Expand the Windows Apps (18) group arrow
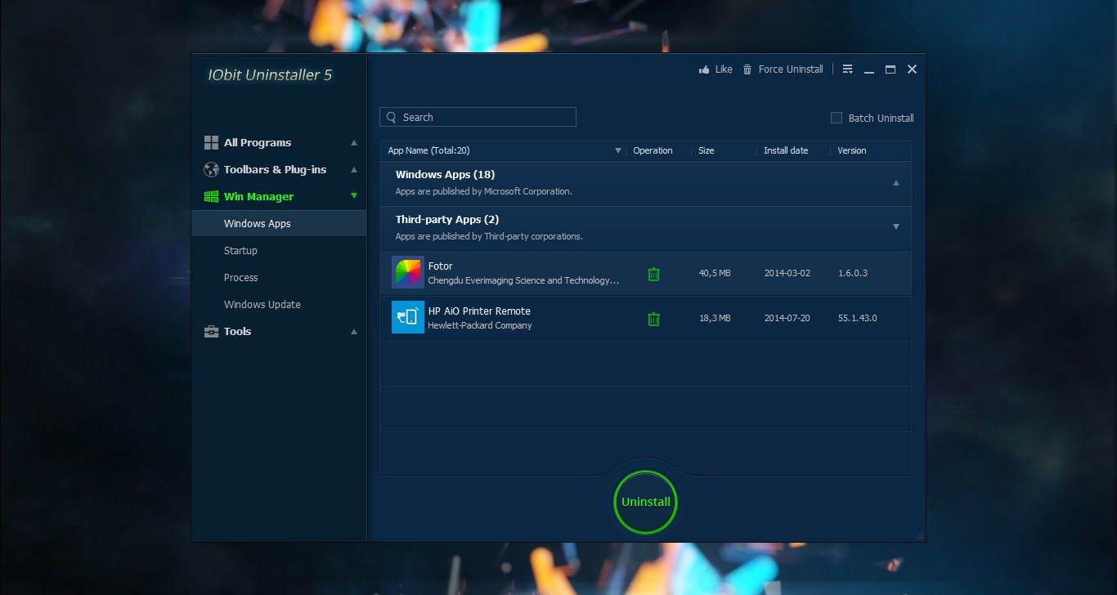 896,182
